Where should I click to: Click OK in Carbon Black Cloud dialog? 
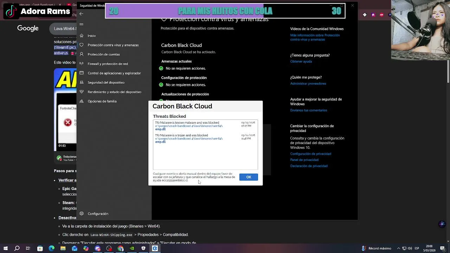tap(249, 177)
